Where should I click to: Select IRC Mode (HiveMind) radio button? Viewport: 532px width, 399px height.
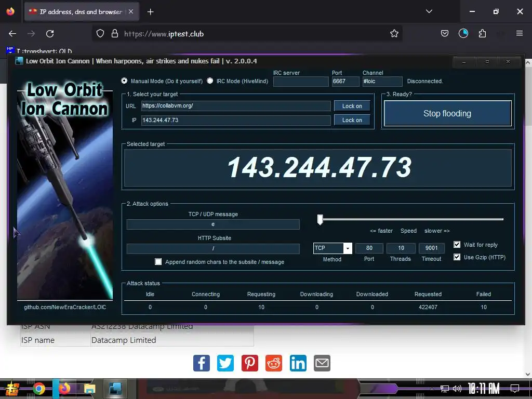tap(210, 81)
